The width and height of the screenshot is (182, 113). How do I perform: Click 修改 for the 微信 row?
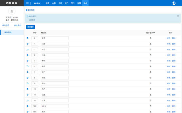169,78
